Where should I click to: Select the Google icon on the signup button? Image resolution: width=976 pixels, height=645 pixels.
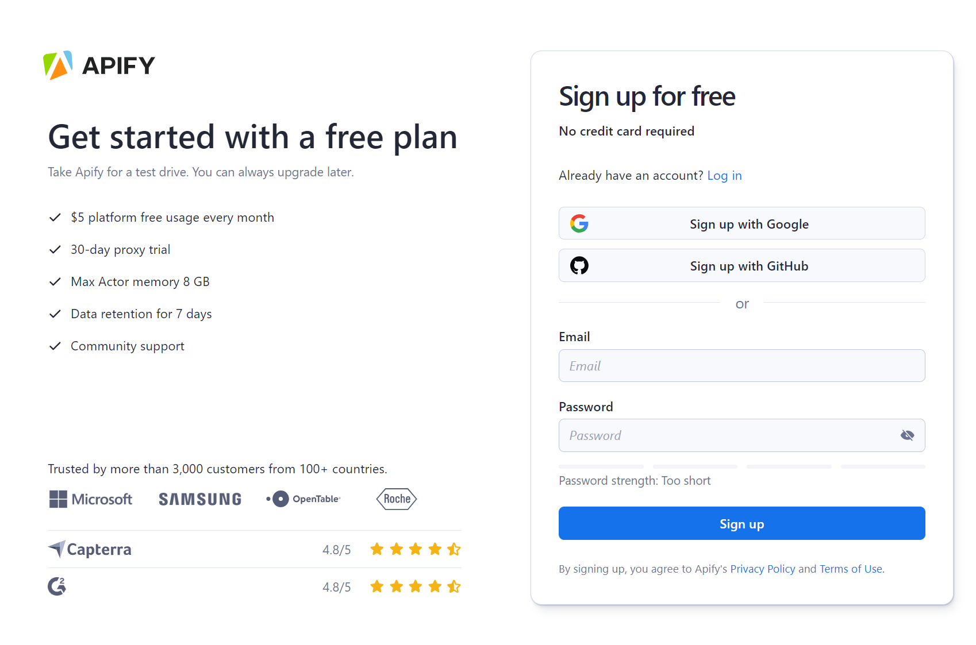pos(580,223)
